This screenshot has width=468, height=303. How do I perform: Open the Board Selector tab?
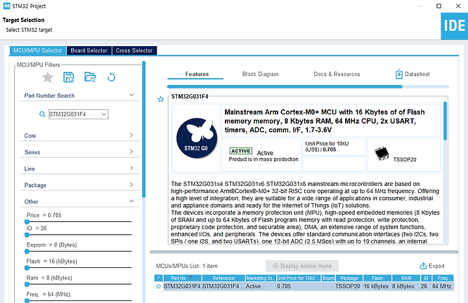click(89, 51)
